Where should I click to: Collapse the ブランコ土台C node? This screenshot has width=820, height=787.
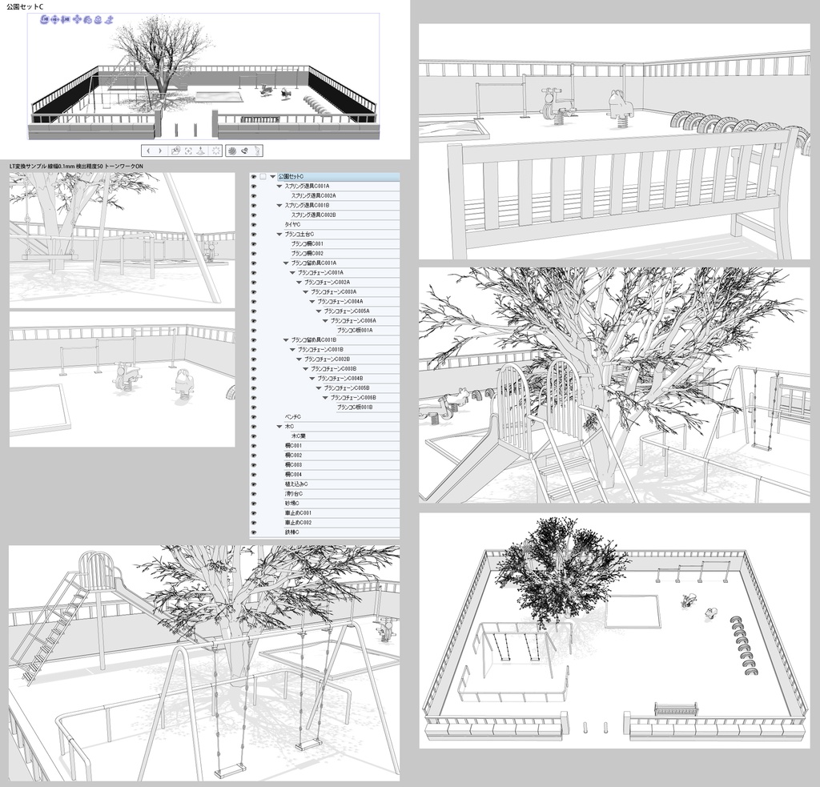pyautogui.click(x=279, y=235)
